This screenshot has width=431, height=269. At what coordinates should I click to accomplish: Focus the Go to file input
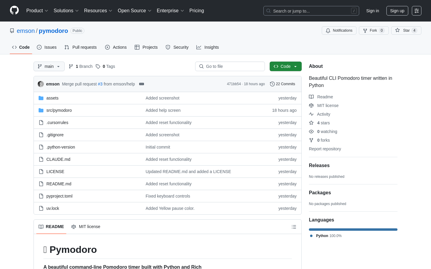point(230,66)
